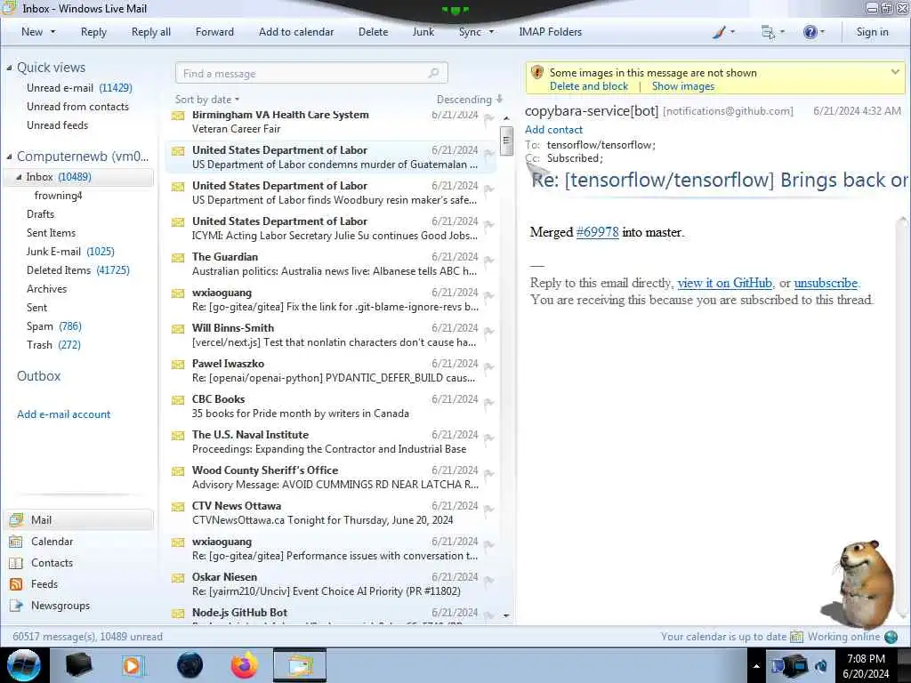This screenshot has width=911, height=683.
Task: Click the message list scroll-down arrow
Action: pos(506,615)
